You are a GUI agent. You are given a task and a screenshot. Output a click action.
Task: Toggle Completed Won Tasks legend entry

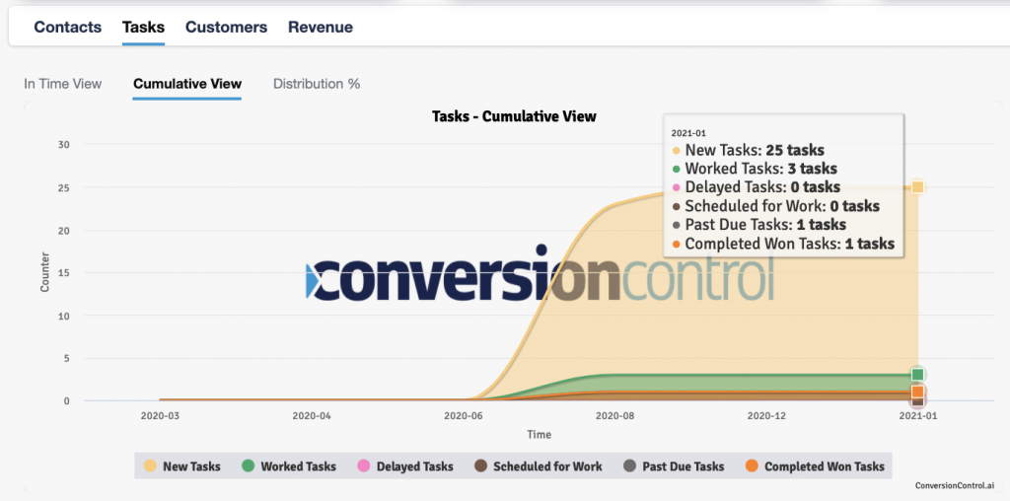[x=815, y=466]
